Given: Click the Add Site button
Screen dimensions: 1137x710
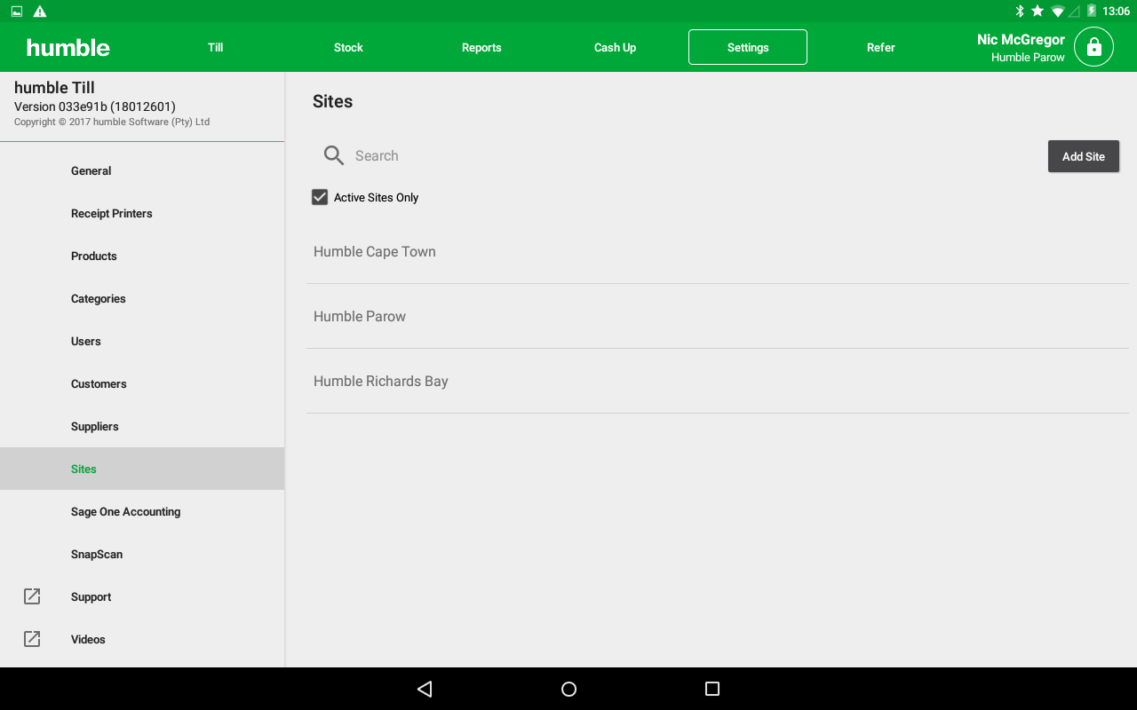Looking at the screenshot, I should tap(1084, 156).
